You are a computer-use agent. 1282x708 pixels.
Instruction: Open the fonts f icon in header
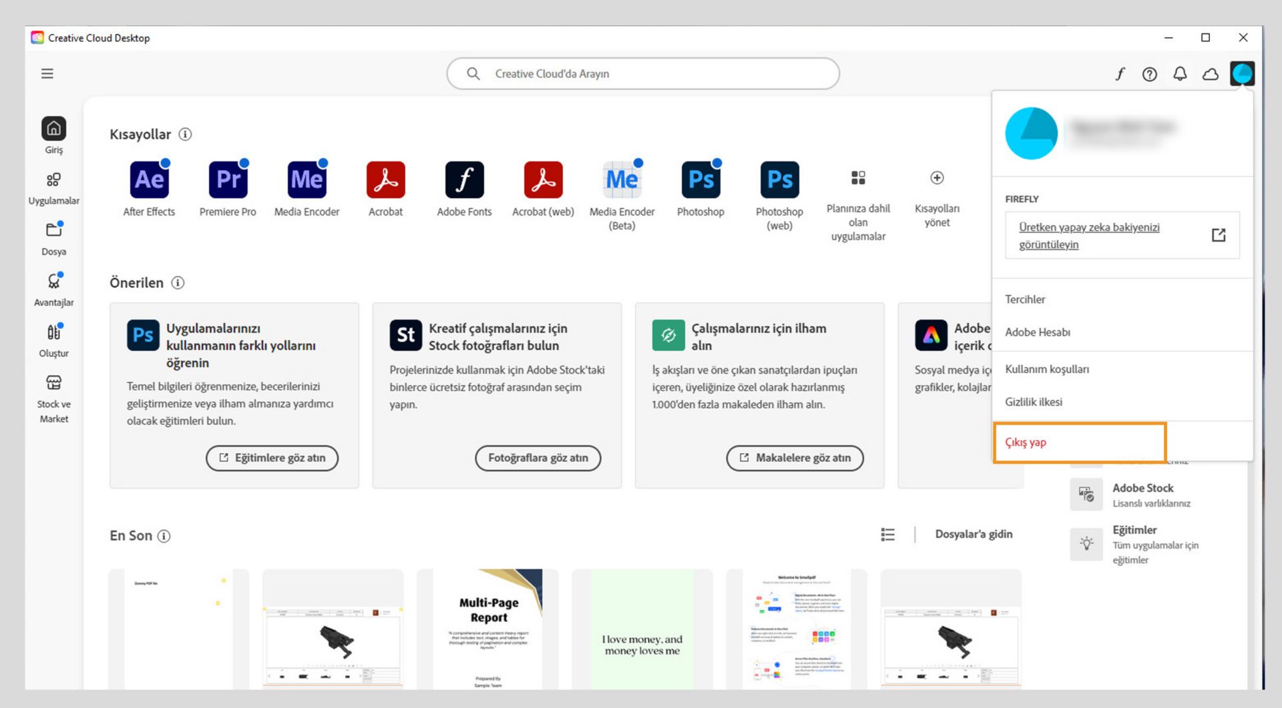(1120, 74)
